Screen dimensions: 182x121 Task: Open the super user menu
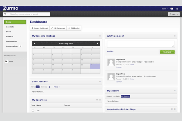point(165,9)
